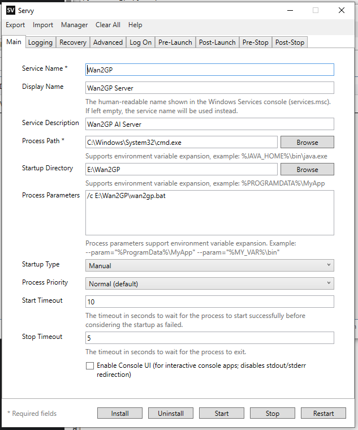
Task: Click the Stop button
Action: (x=273, y=413)
